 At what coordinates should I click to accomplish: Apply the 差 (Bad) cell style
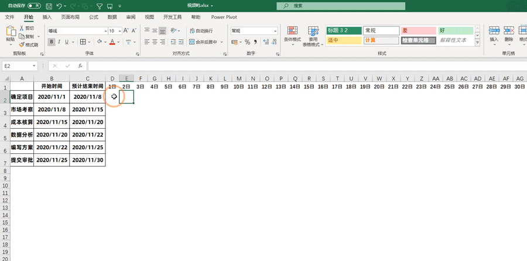pyautogui.click(x=418, y=30)
